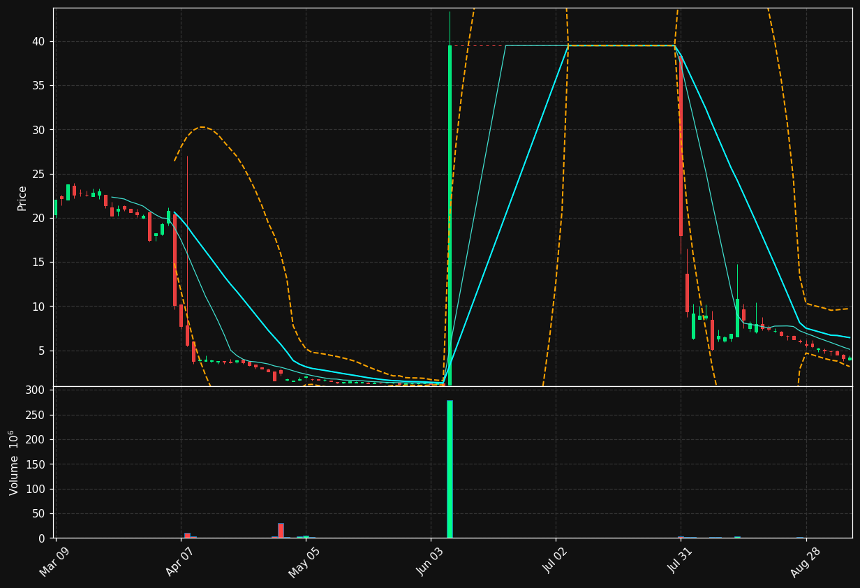
Task: Click the volume axis value 100
Action: point(35,489)
